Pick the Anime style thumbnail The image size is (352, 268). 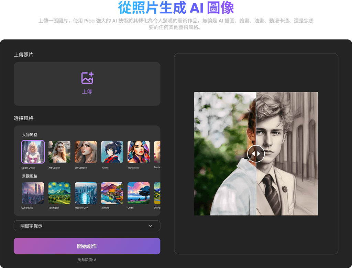tap(112, 152)
